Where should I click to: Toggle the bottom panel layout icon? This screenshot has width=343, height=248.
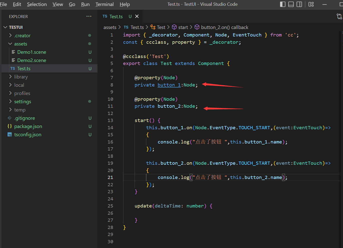(x=291, y=4)
